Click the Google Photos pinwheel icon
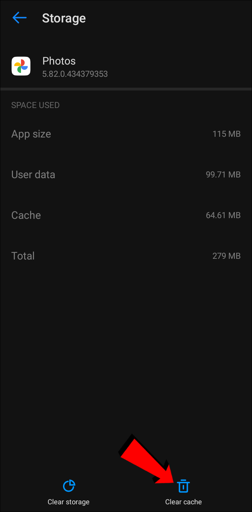This screenshot has height=512, width=252. click(x=21, y=66)
